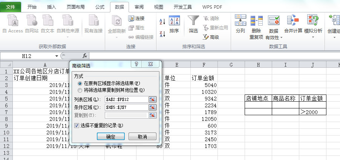Click the 重新应用 filter item
The width and height of the screenshot is (340, 160).
(215, 28)
